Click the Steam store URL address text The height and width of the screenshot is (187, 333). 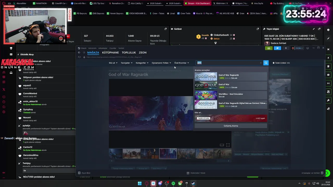point(114,57)
